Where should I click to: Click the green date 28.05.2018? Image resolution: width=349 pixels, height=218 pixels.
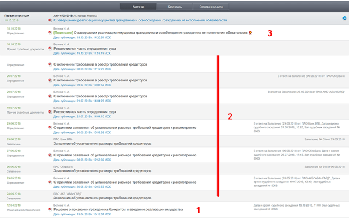pyautogui.click(x=14, y=194)
